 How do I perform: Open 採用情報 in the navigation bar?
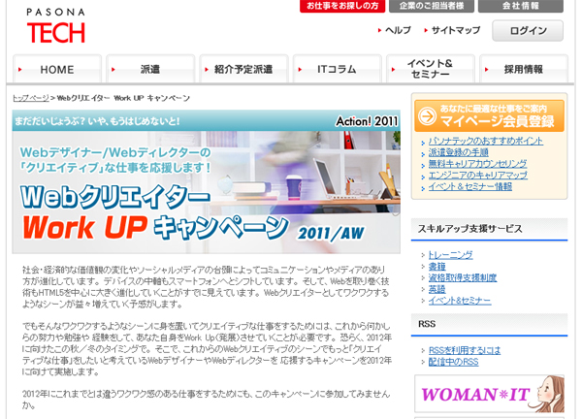click(x=523, y=70)
